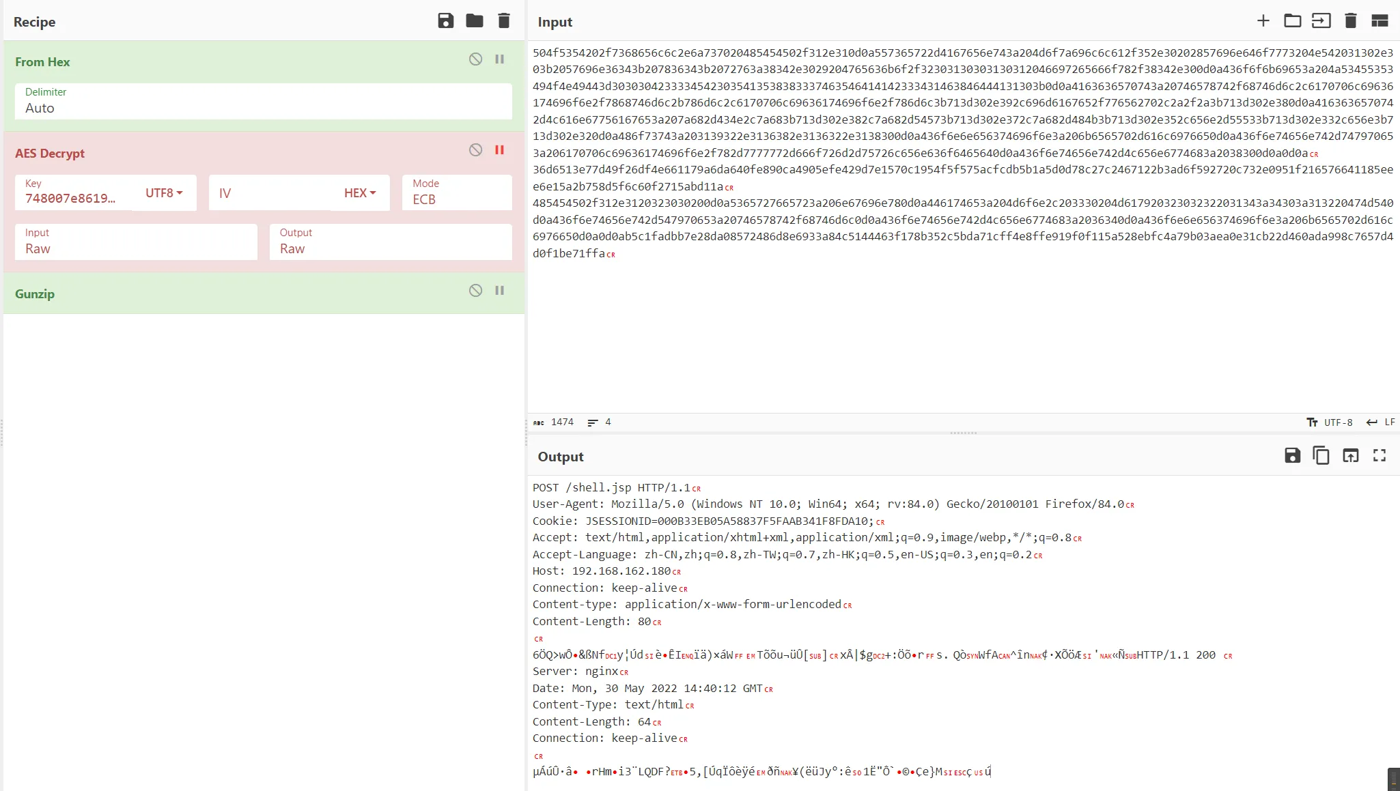Load a recipe via folder icon

tap(475, 21)
